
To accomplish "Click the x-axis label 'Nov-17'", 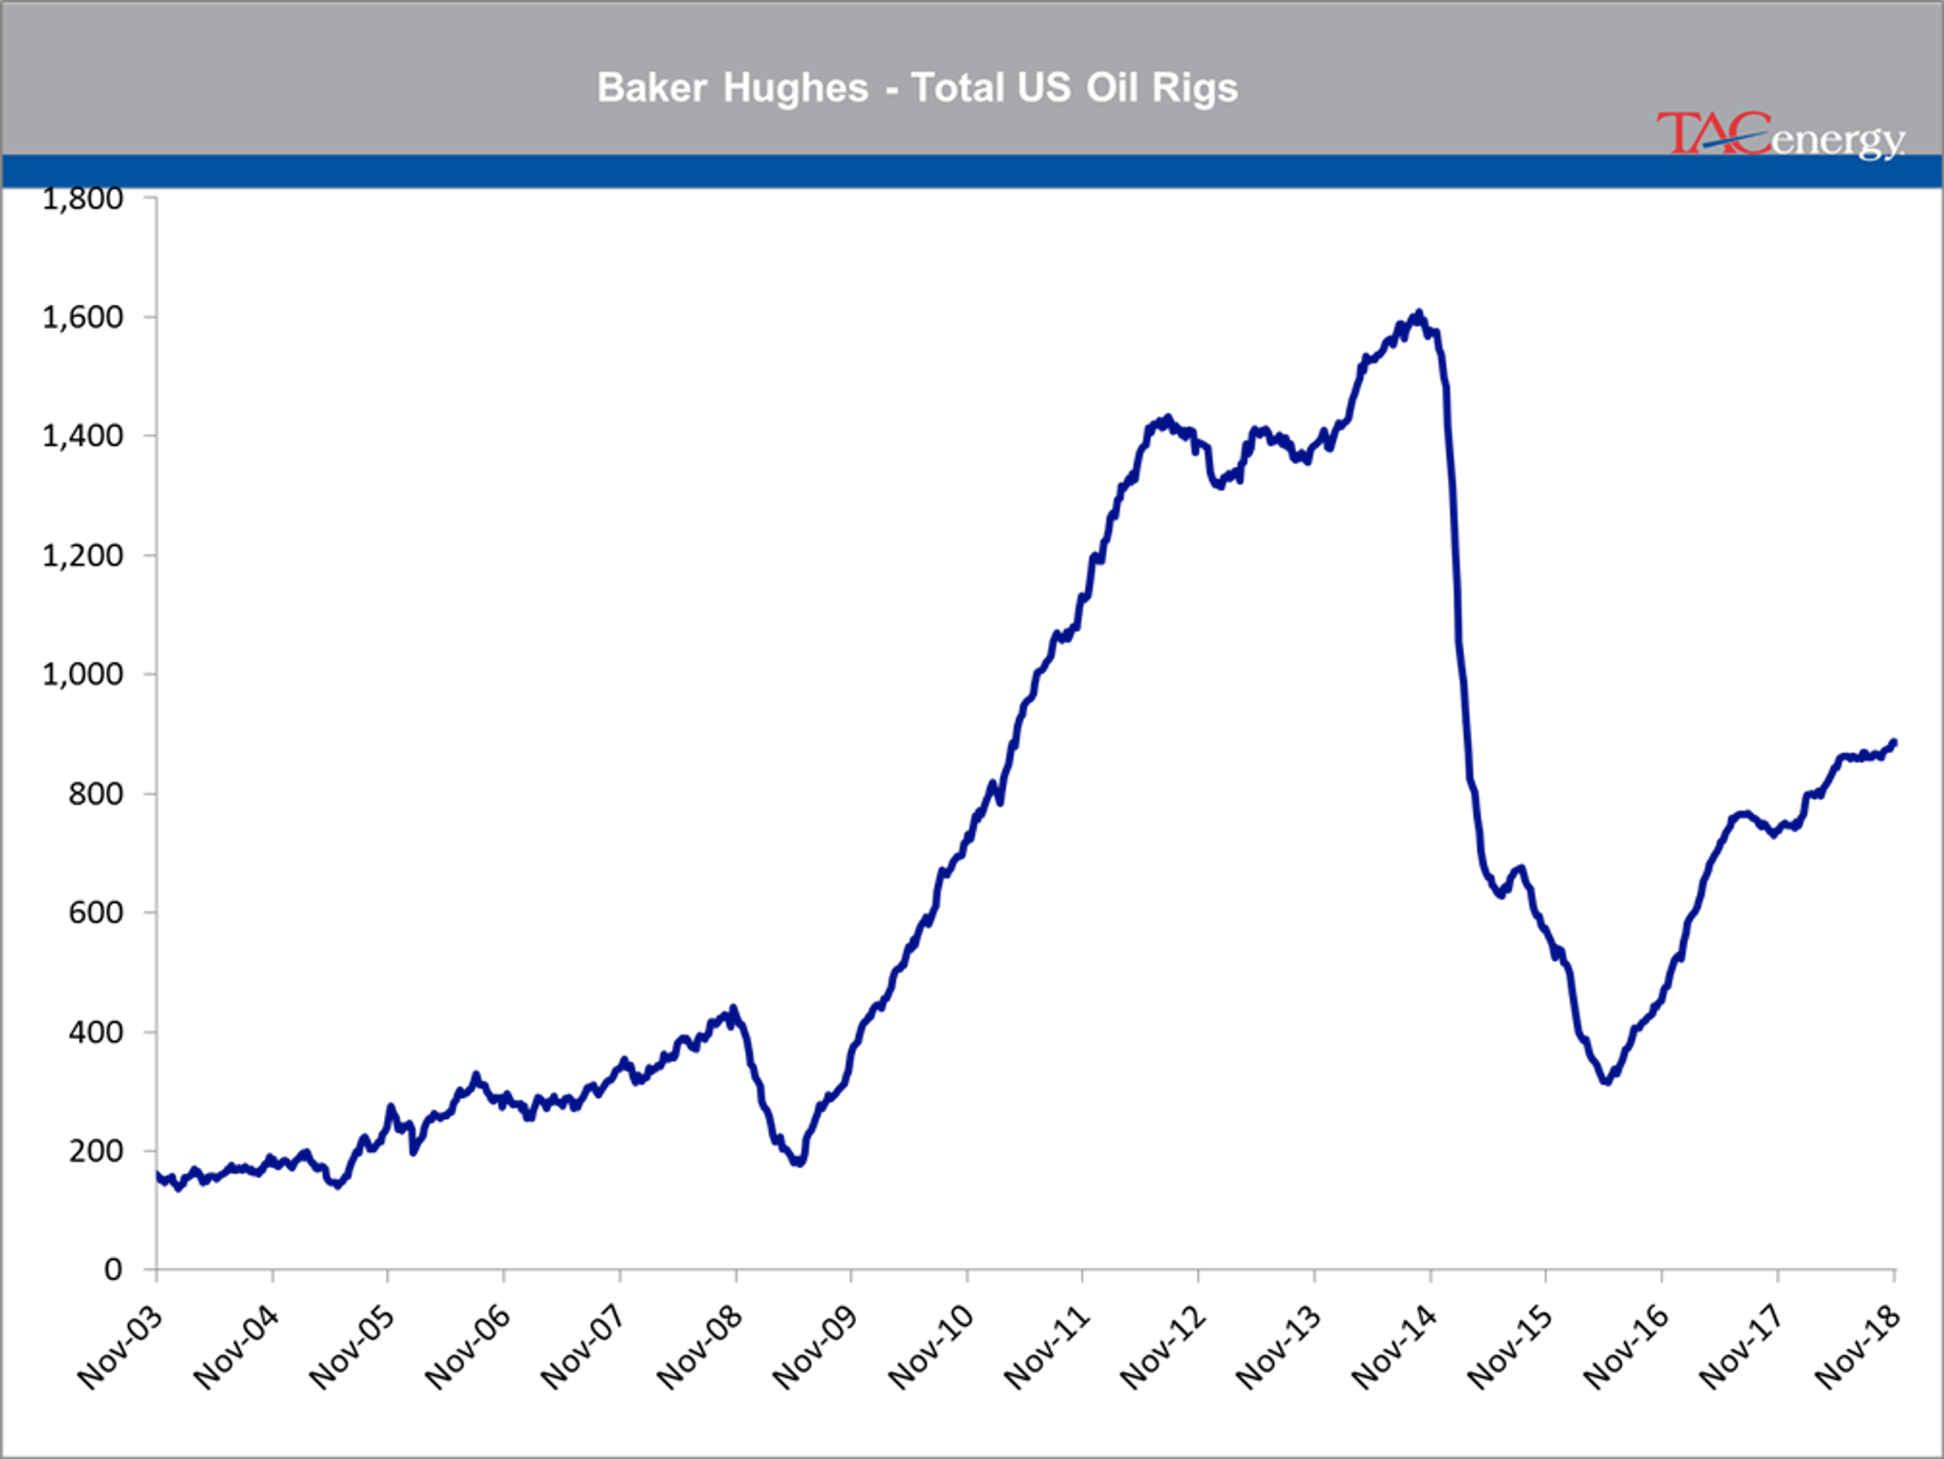I will [1741, 1348].
